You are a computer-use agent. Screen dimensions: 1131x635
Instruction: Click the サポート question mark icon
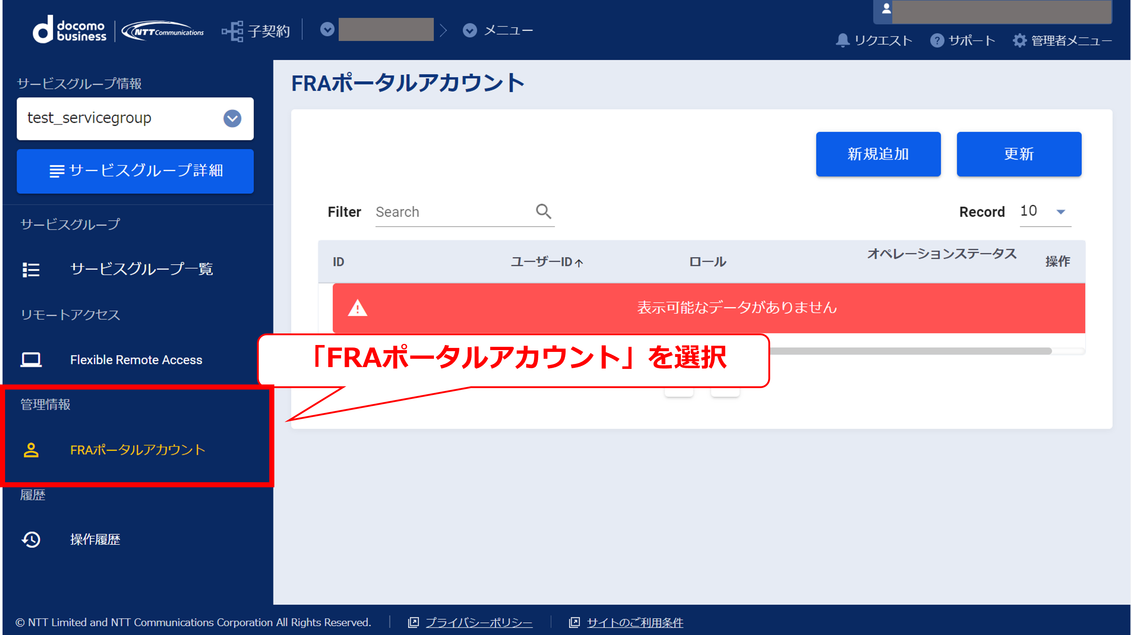[937, 41]
